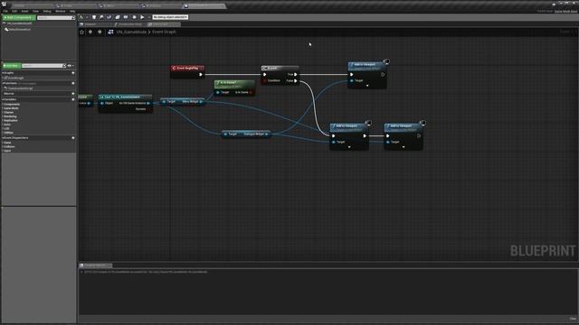Select the Branch node header
Image resolution: width=579 pixels, height=325 pixels.
pos(280,69)
